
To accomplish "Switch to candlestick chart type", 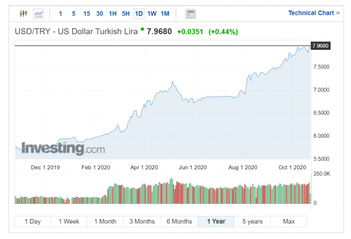I will (23, 14).
